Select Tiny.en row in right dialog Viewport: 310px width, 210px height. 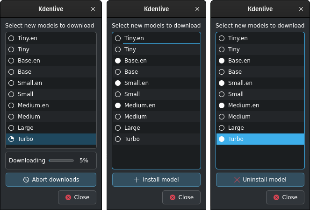tap(260, 38)
